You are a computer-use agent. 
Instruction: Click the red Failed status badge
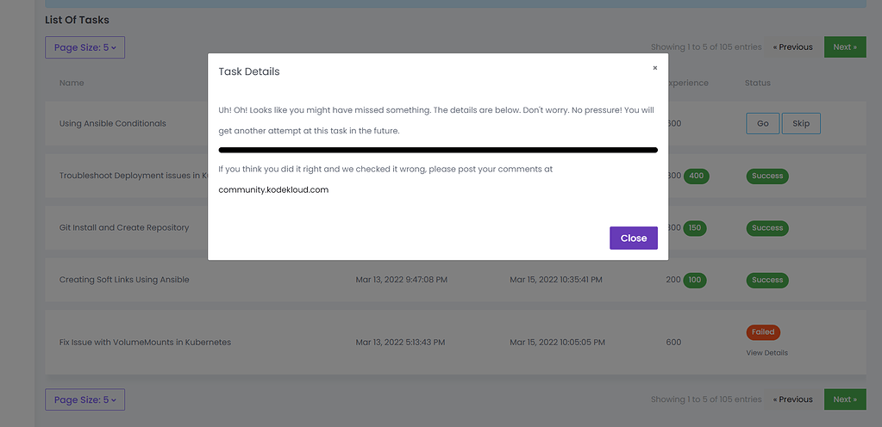point(763,332)
